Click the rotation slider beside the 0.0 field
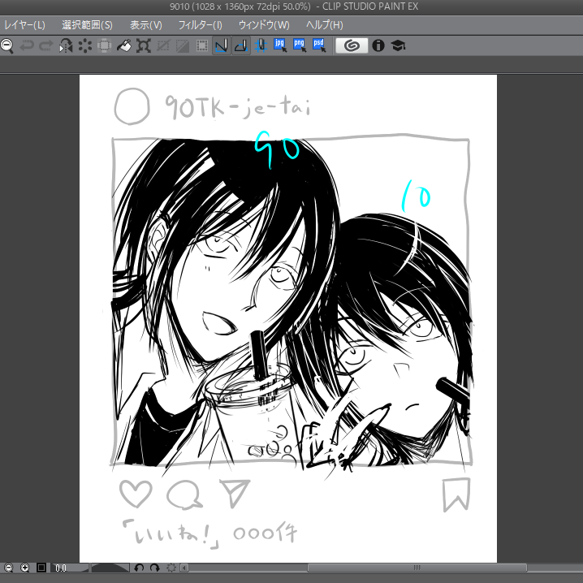Image resolution: width=583 pixels, height=583 pixels. pyautogui.click(x=110, y=568)
